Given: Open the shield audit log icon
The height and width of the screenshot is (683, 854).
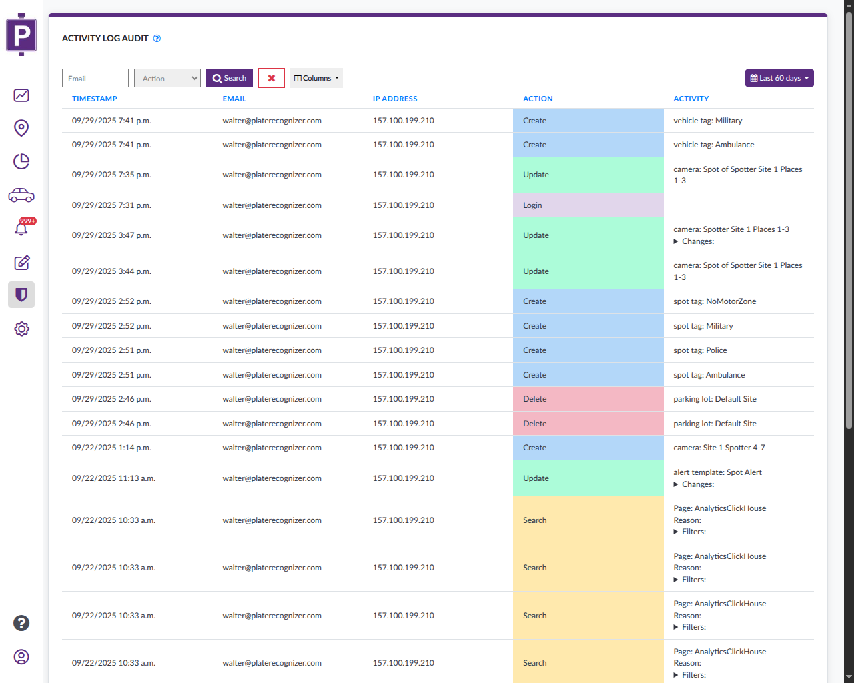Looking at the screenshot, I should [21, 295].
